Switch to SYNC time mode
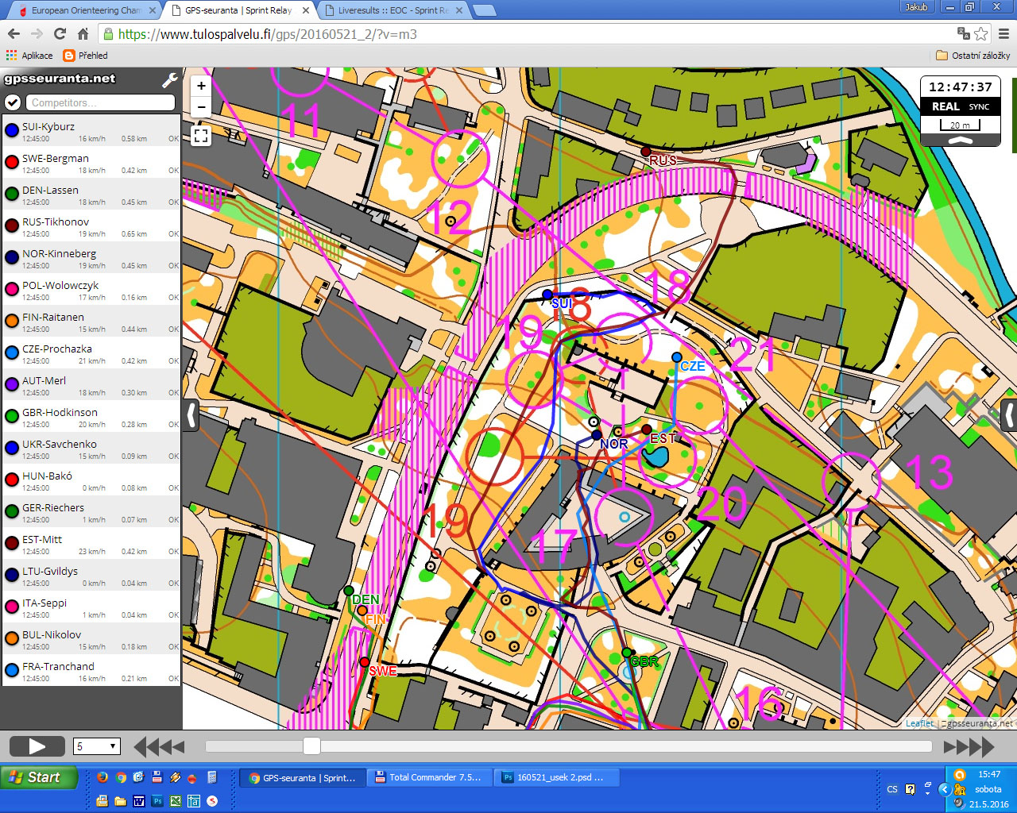Viewport: 1017px width, 813px height. pos(979,106)
